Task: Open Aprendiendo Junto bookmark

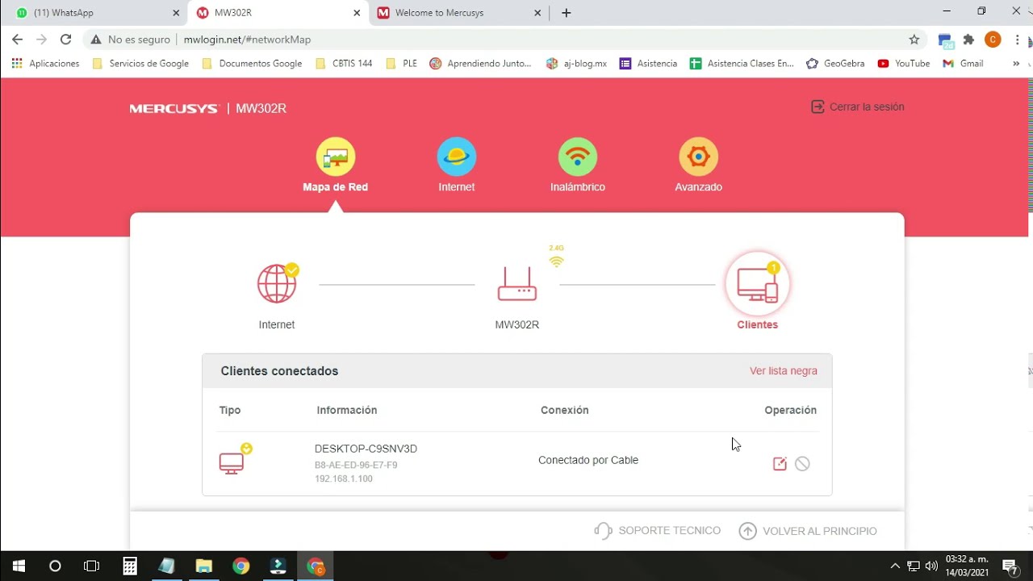Action: click(x=481, y=64)
